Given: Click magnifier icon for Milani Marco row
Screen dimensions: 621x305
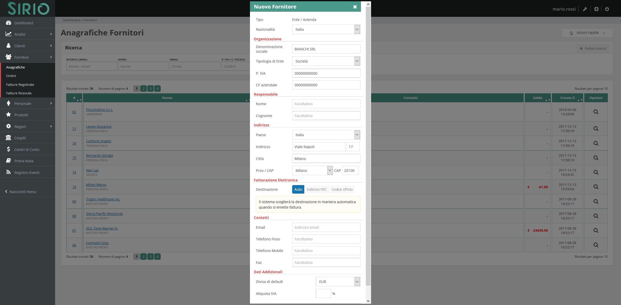Looking at the screenshot, I should tap(596, 187).
